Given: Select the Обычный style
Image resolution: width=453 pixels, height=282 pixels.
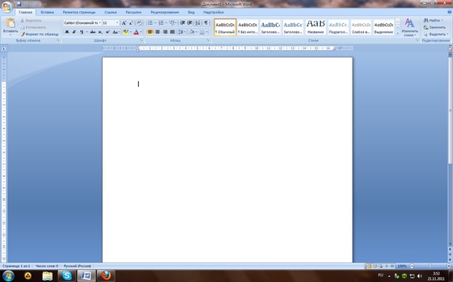Looking at the screenshot, I should [225, 28].
